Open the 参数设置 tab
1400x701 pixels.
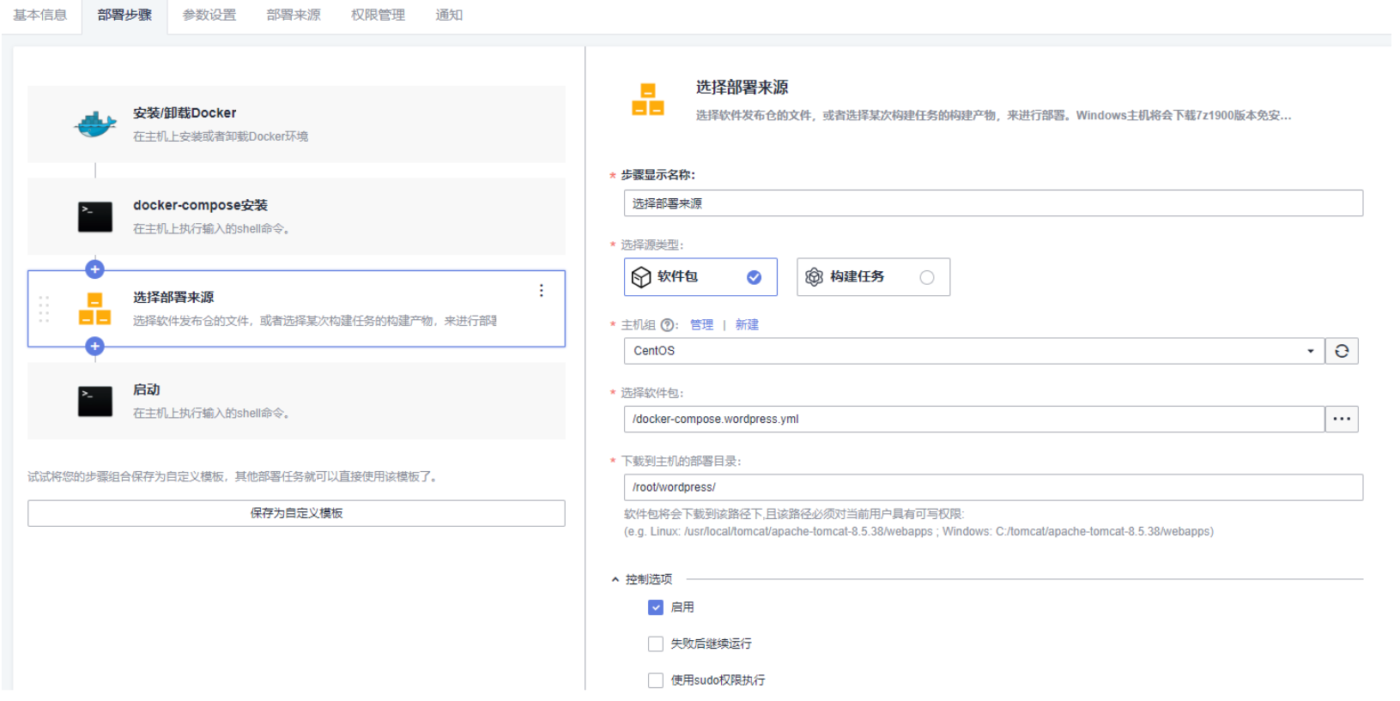209,15
